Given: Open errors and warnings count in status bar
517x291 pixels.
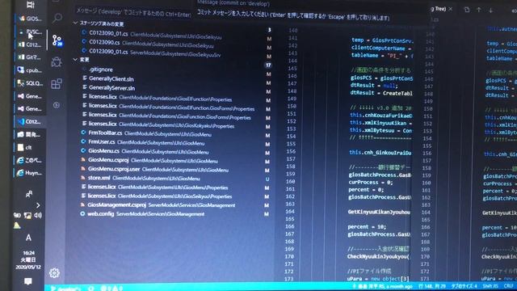Looking at the screenshot, I should click(112, 288).
